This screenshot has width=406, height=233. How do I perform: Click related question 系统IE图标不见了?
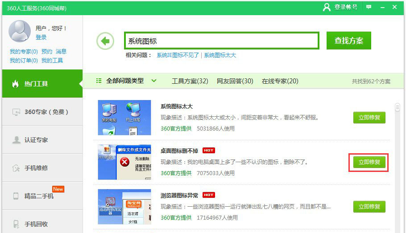click(x=178, y=55)
